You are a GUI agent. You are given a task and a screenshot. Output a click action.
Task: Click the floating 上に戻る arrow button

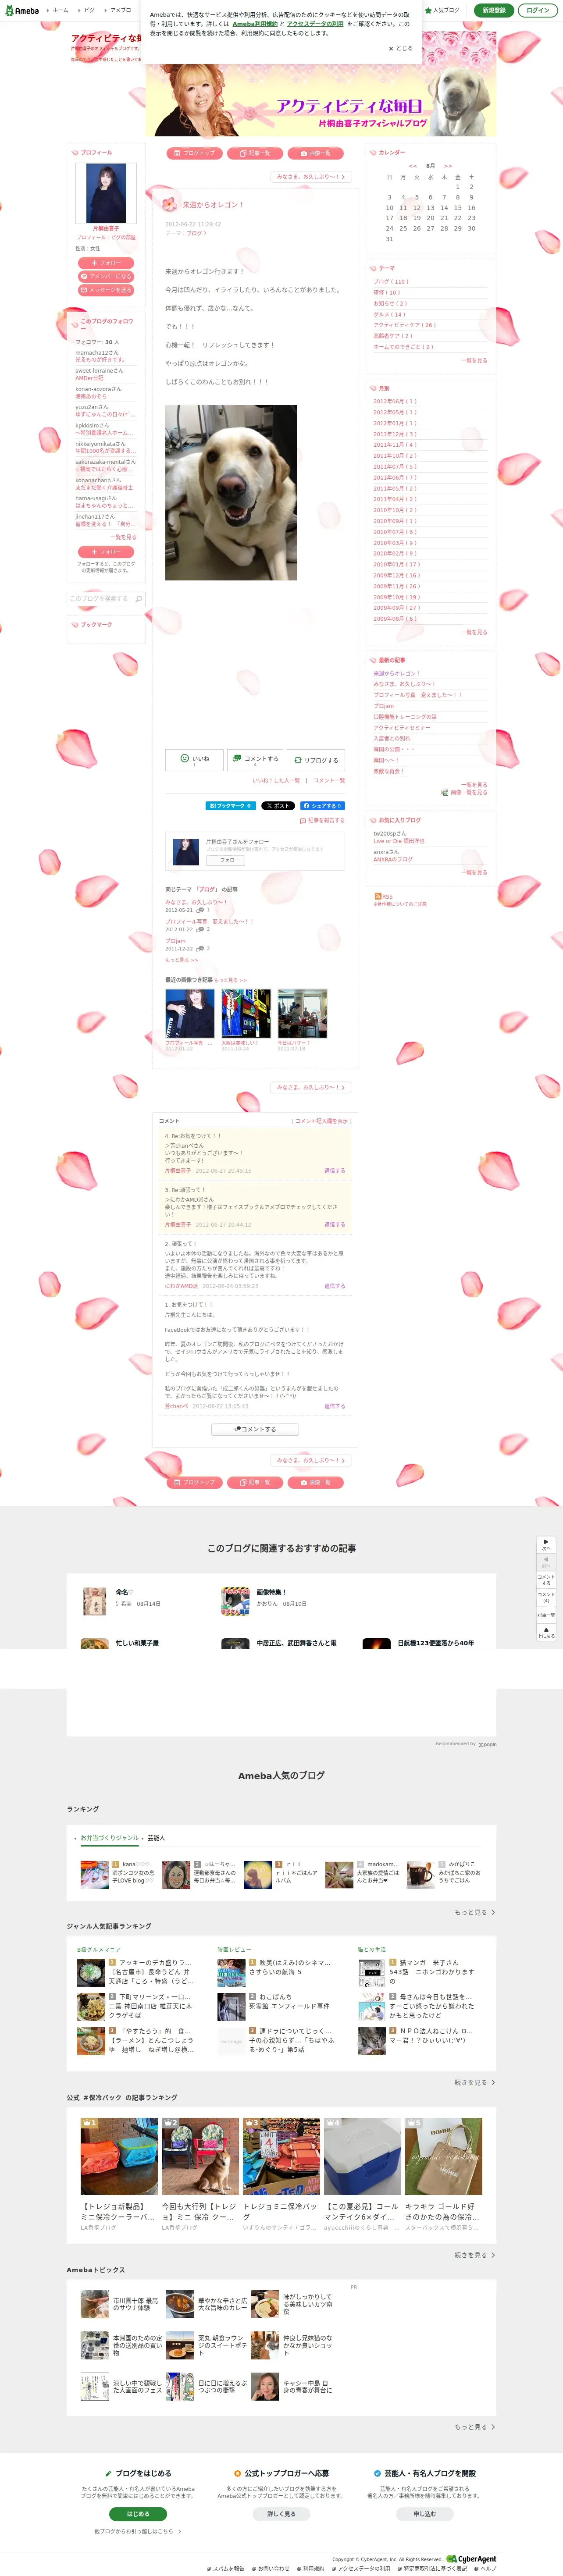pos(546,1632)
